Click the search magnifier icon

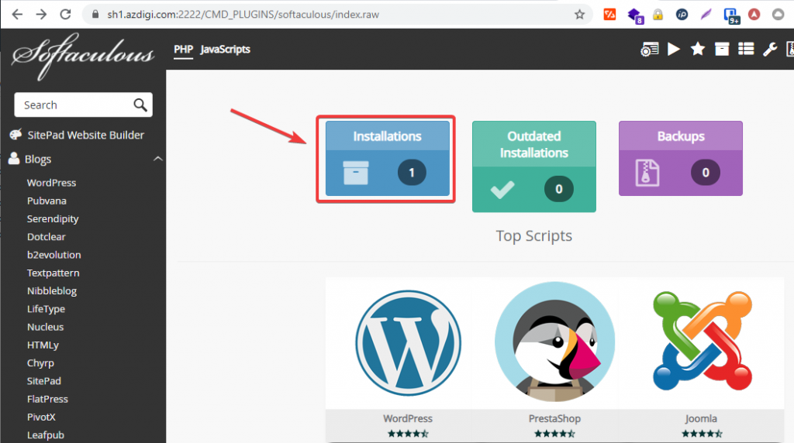click(x=140, y=105)
